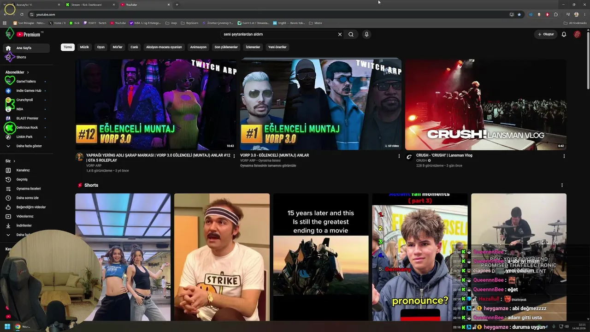Viewport: 590px width, 332px height.
Task: Open Daha sonra izle list
Action: coord(26,198)
